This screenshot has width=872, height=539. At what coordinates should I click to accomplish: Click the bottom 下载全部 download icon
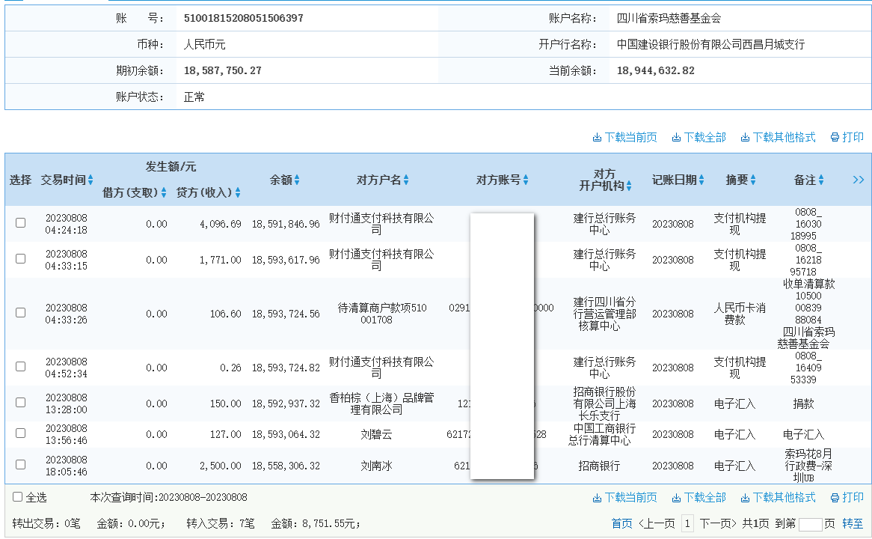(x=676, y=498)
